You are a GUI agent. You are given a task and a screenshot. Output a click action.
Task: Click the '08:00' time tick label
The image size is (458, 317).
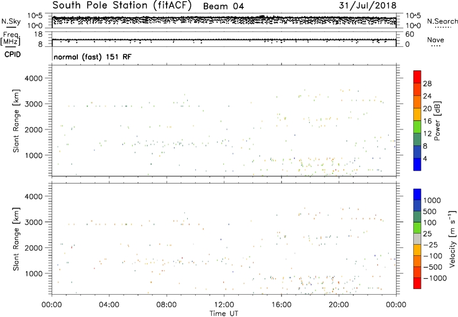[x=167, y=305]
